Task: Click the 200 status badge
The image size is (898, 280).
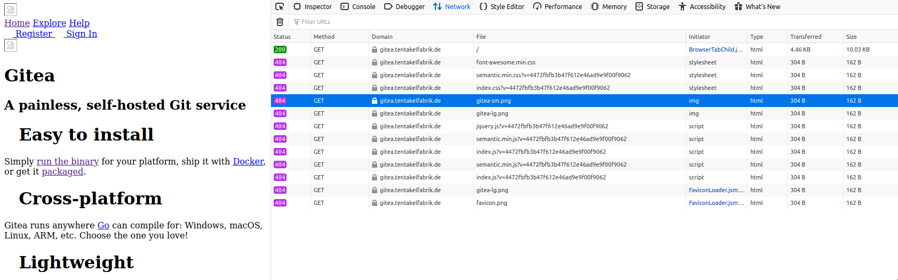Action: 280,50
